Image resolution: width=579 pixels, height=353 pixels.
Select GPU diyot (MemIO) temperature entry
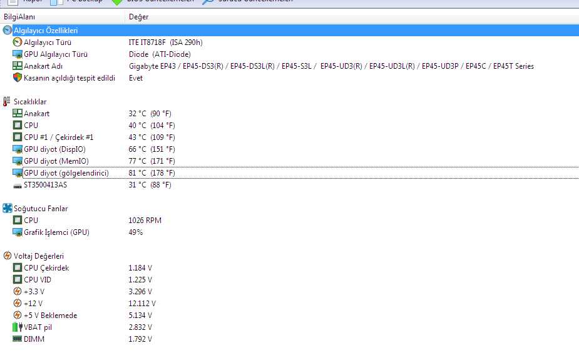click(x=56, y=161)
